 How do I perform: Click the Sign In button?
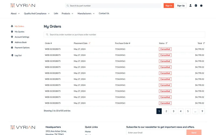tap(169, 5)
